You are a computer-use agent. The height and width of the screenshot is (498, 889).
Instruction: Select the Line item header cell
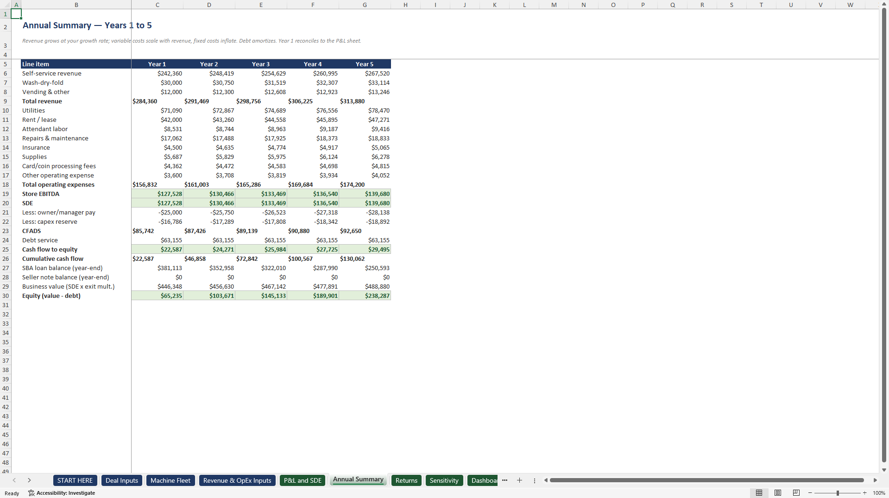[x=76, y=64]
